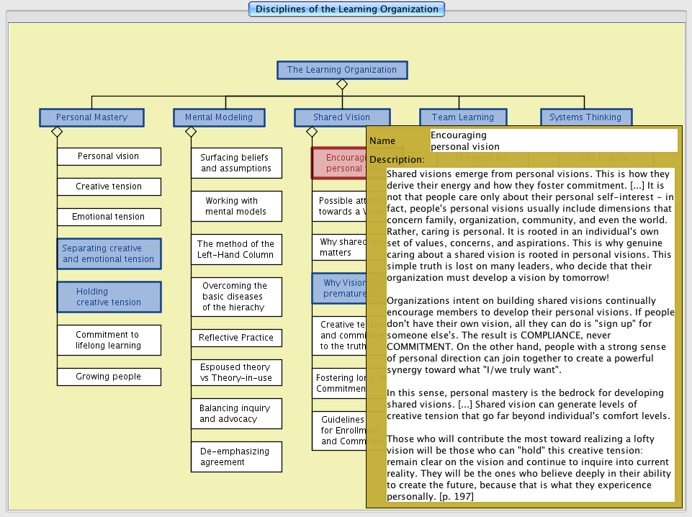Viewport: 692px width, 517px height.
Task: Click the diamond connector under The Learning Organization
Action: [342, 84]
